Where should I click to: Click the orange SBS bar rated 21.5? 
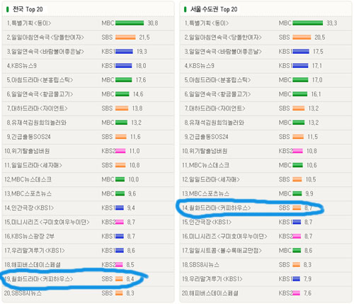[x=125, y=38]
